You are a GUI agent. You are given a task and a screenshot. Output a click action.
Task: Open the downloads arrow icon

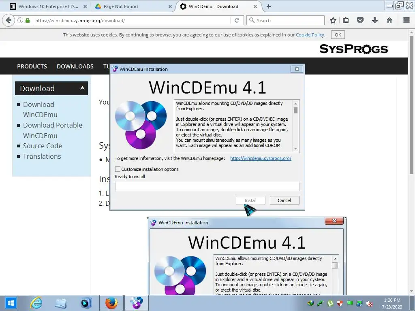[x=375, y=20]
